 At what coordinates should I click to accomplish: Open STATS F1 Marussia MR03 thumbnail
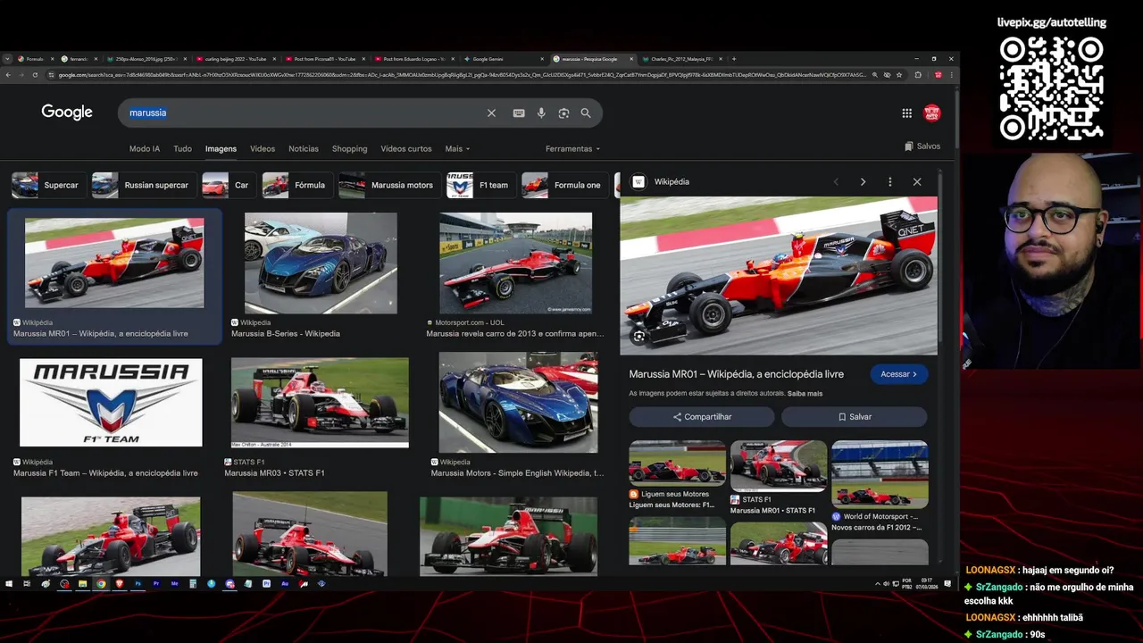click(x=320, y=402)
